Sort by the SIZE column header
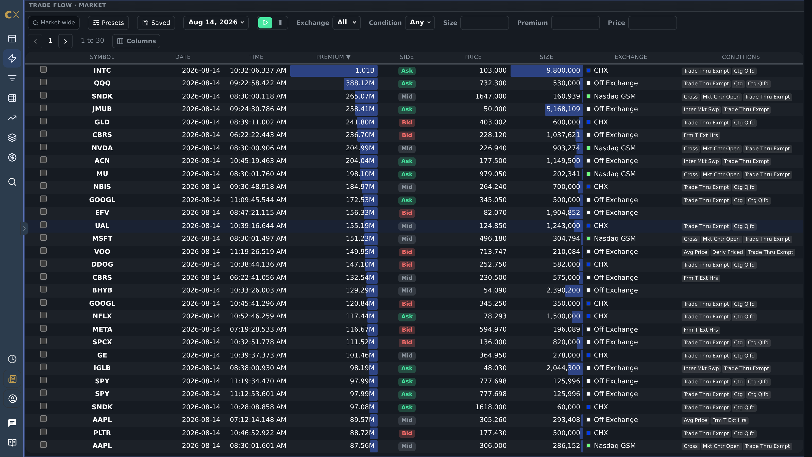812x457 pixels. click(x=546, y=57)
